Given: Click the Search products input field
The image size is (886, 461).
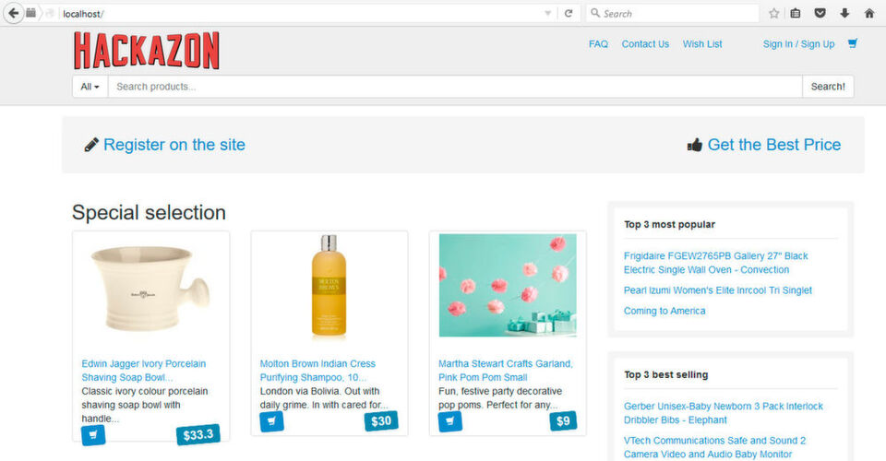Looking at the screenshot, I should pos(455,87).
